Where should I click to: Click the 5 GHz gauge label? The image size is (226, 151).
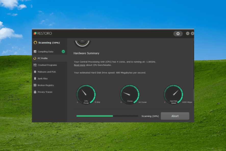(x=97, y=102)
